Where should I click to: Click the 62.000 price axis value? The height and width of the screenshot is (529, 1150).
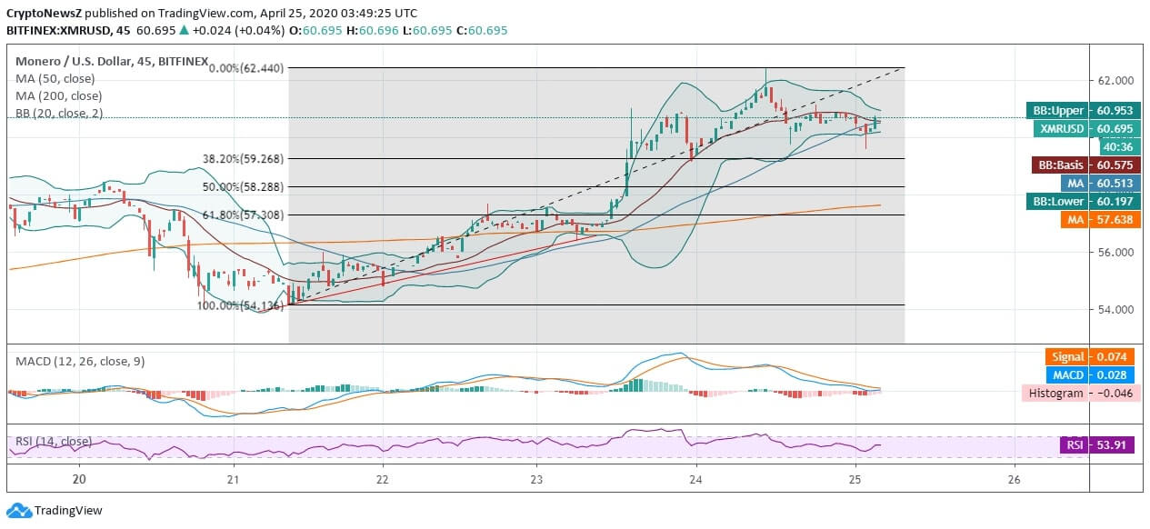1115,80
